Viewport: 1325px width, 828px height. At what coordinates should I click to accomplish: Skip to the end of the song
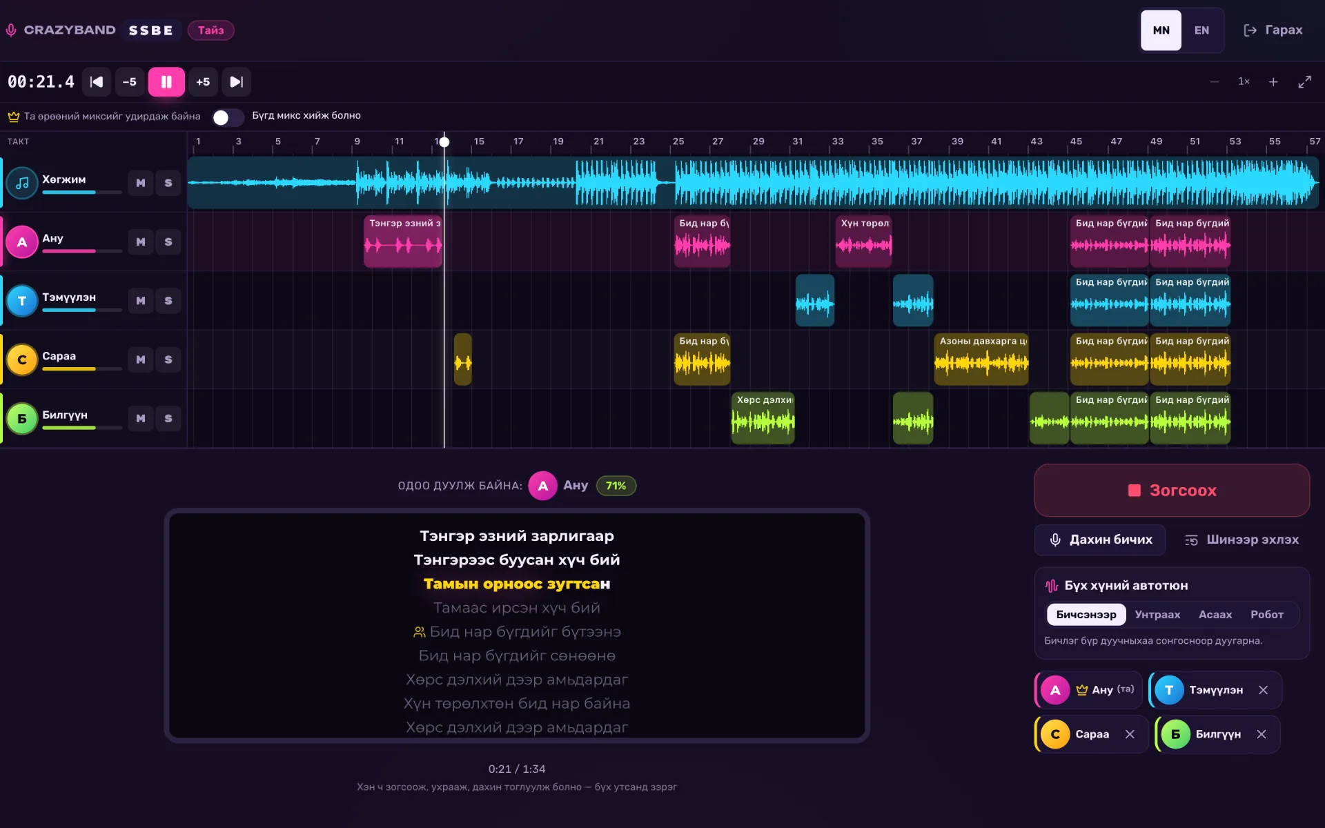click(x=236, y=81)
